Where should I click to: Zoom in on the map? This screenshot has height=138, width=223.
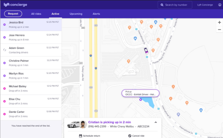tap(219, 23)
